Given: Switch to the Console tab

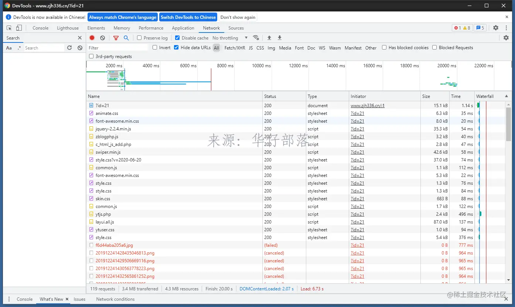Looking at the screenshot, I should 40,28.
